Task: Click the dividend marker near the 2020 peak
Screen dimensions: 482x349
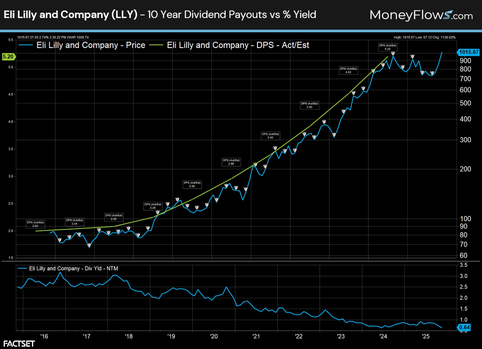Action: [226, 185]
